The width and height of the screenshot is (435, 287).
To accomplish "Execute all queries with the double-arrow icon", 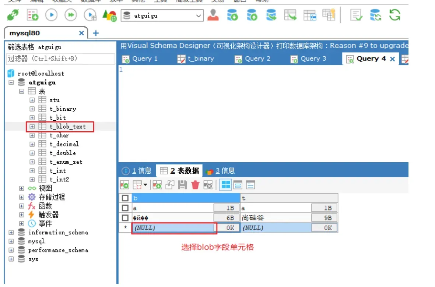I will [x=70, y=15].
